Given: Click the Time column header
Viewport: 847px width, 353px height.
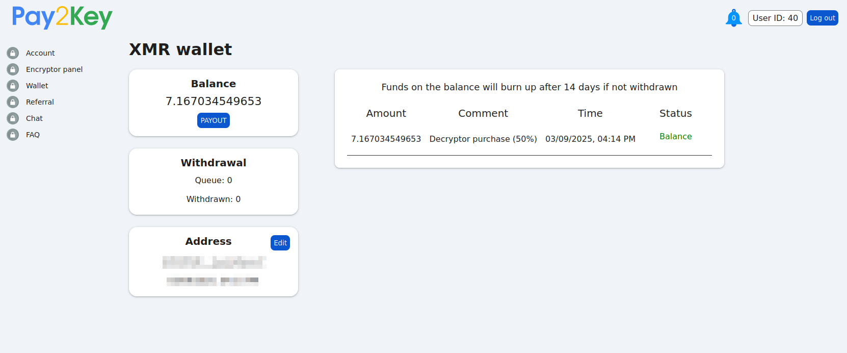Looking at the screenshot, I should [590, 113].
